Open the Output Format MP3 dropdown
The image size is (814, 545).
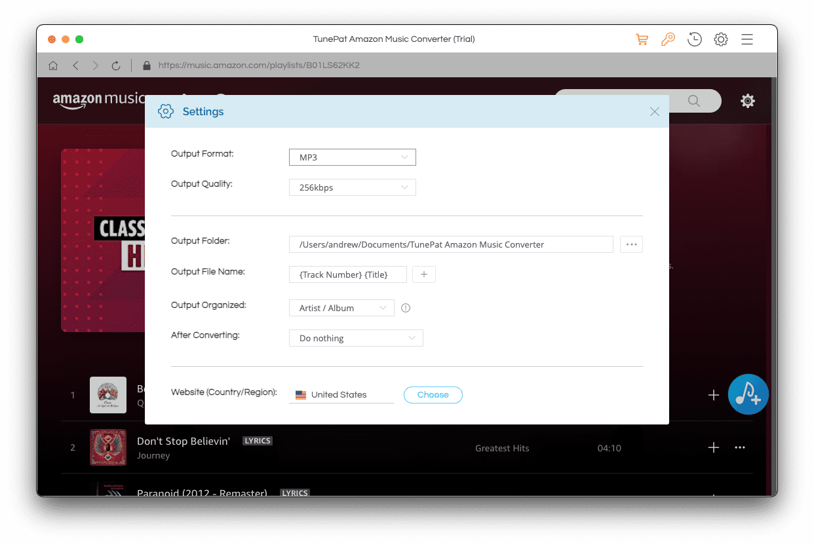pyautogui.click(x=353, y=157)
